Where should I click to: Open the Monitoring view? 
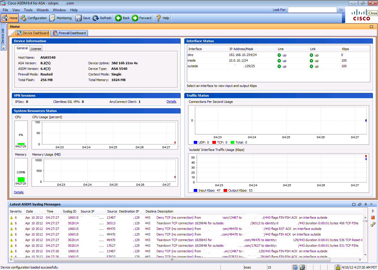[61, 18]
